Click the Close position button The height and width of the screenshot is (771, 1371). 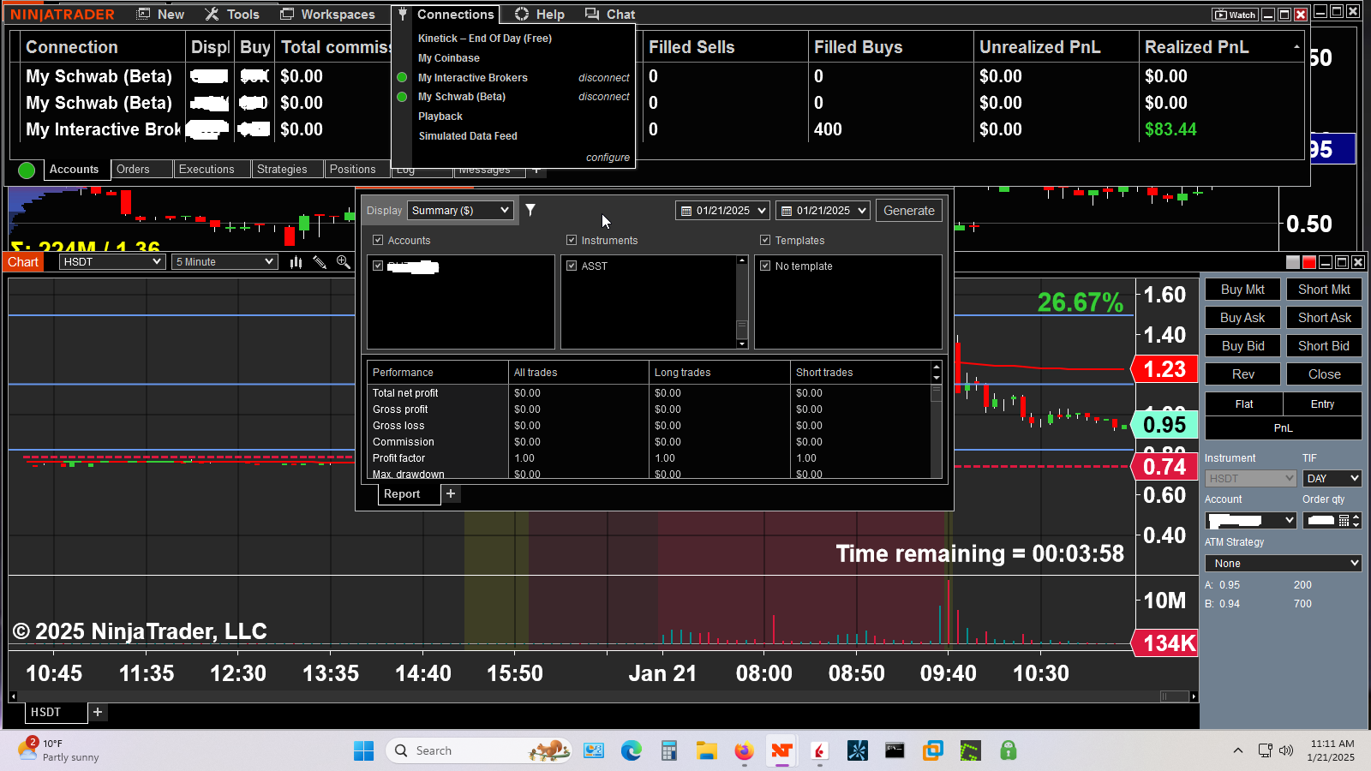1324,374
